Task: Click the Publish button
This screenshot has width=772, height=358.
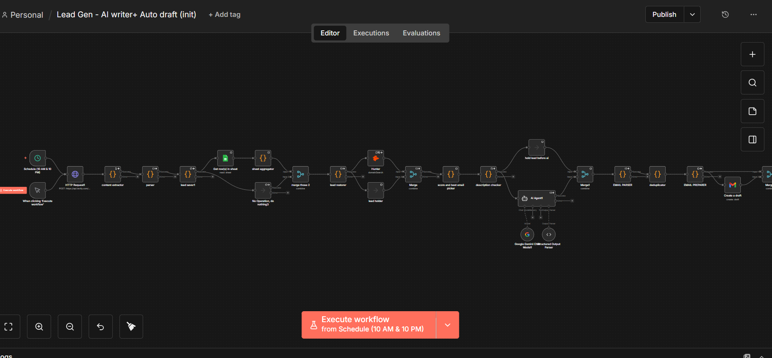Action: [664, 14]
